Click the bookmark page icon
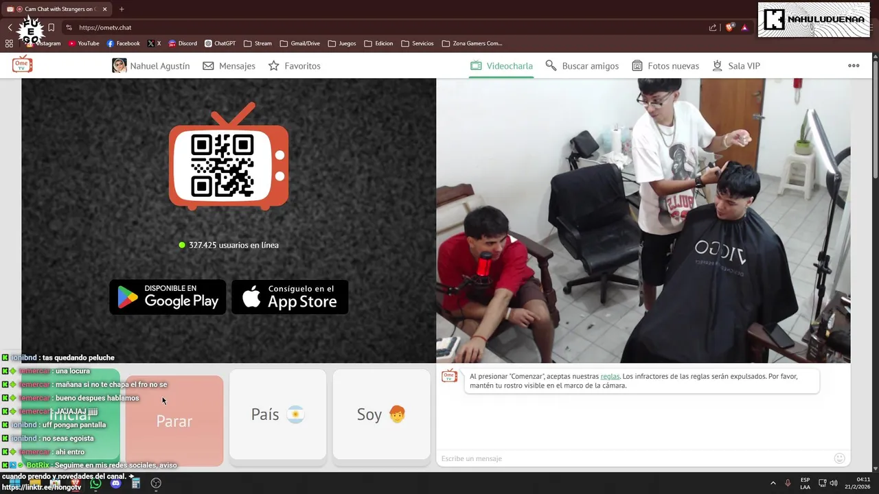The image size is (879, 494). tap(51, 27)
